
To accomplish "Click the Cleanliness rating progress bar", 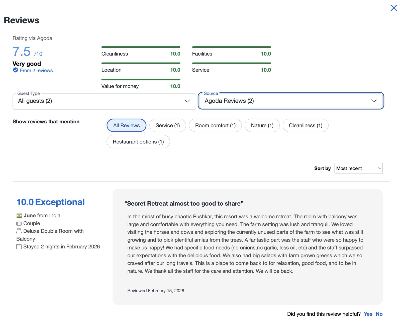I will point(141,47).
